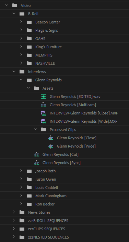Click the Justin Owen folder icon

coord(29,179)
